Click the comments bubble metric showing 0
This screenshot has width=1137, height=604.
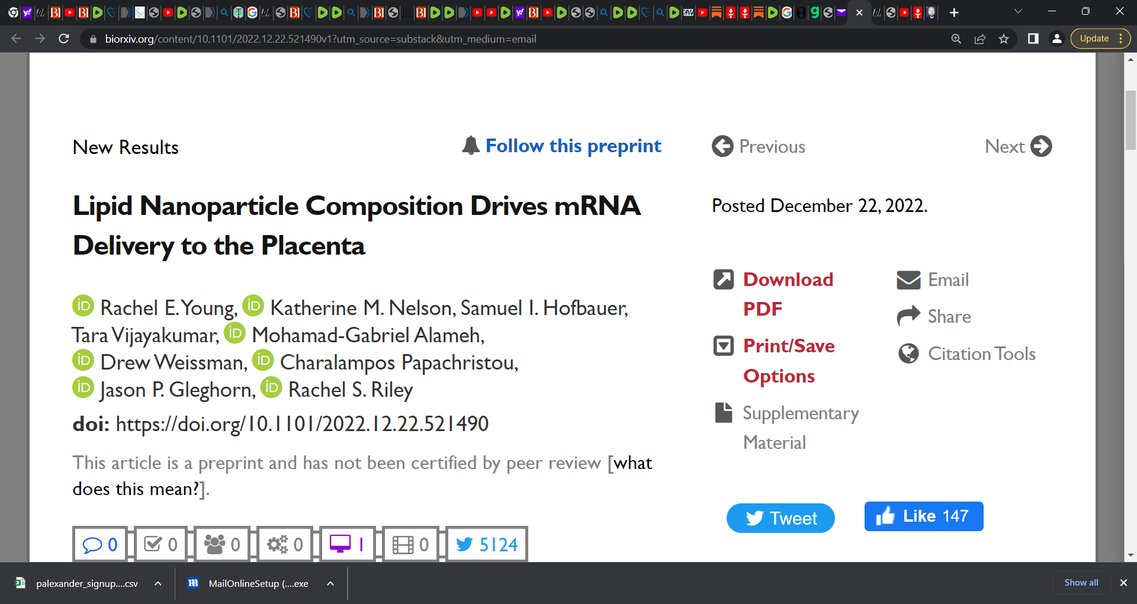[100, 544]
